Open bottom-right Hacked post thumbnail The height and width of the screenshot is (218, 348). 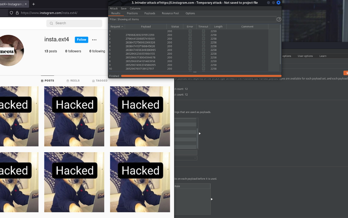coord(140,182)
